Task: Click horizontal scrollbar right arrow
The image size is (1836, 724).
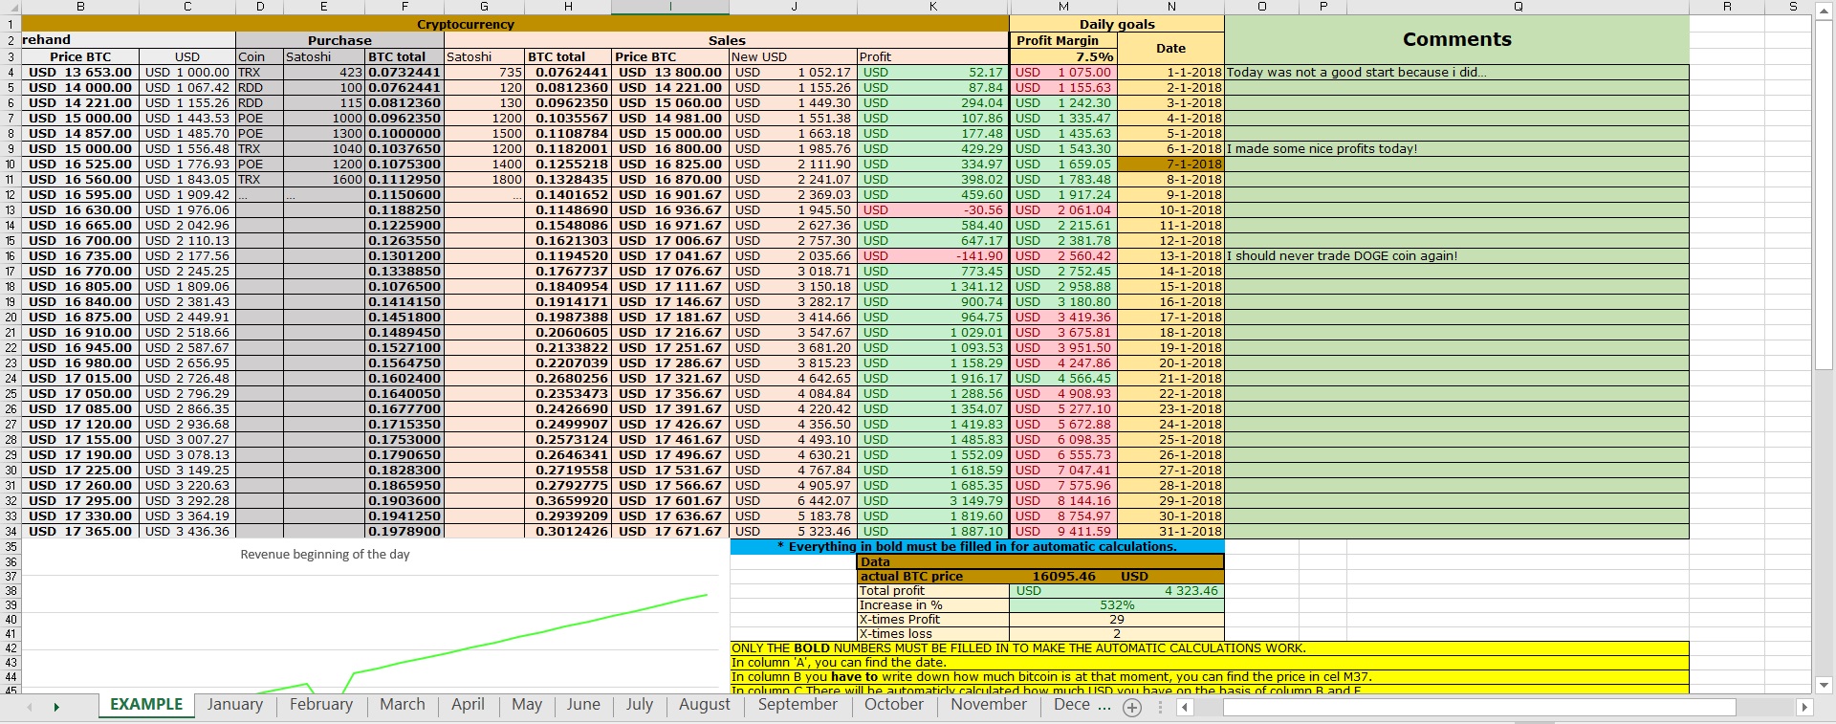Action: 1804,707
